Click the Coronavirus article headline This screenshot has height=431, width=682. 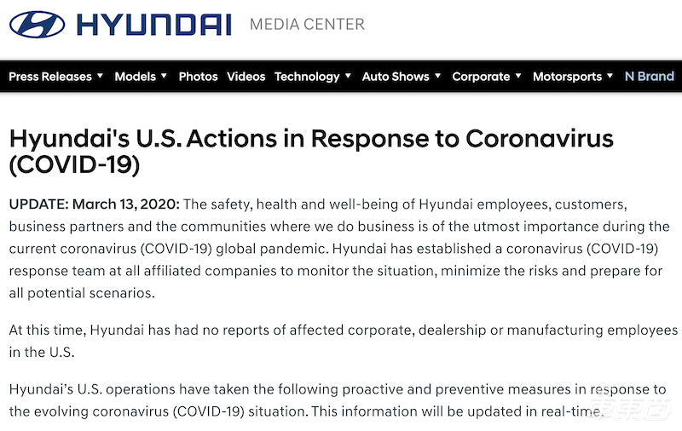(311, 150)
